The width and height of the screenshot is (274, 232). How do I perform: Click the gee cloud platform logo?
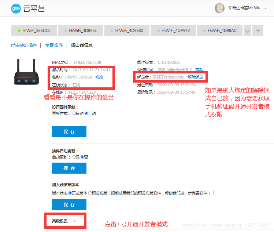tap(28, 8)
